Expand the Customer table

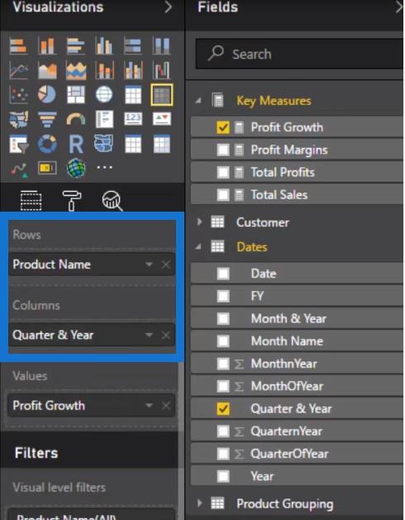pos(199,222)
